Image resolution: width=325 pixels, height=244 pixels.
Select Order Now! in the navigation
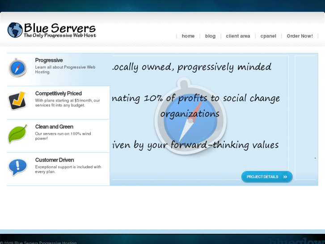pyautogui.click(x=300, y=36)
